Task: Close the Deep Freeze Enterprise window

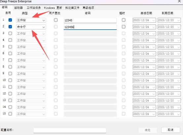Action: [179, 1]
